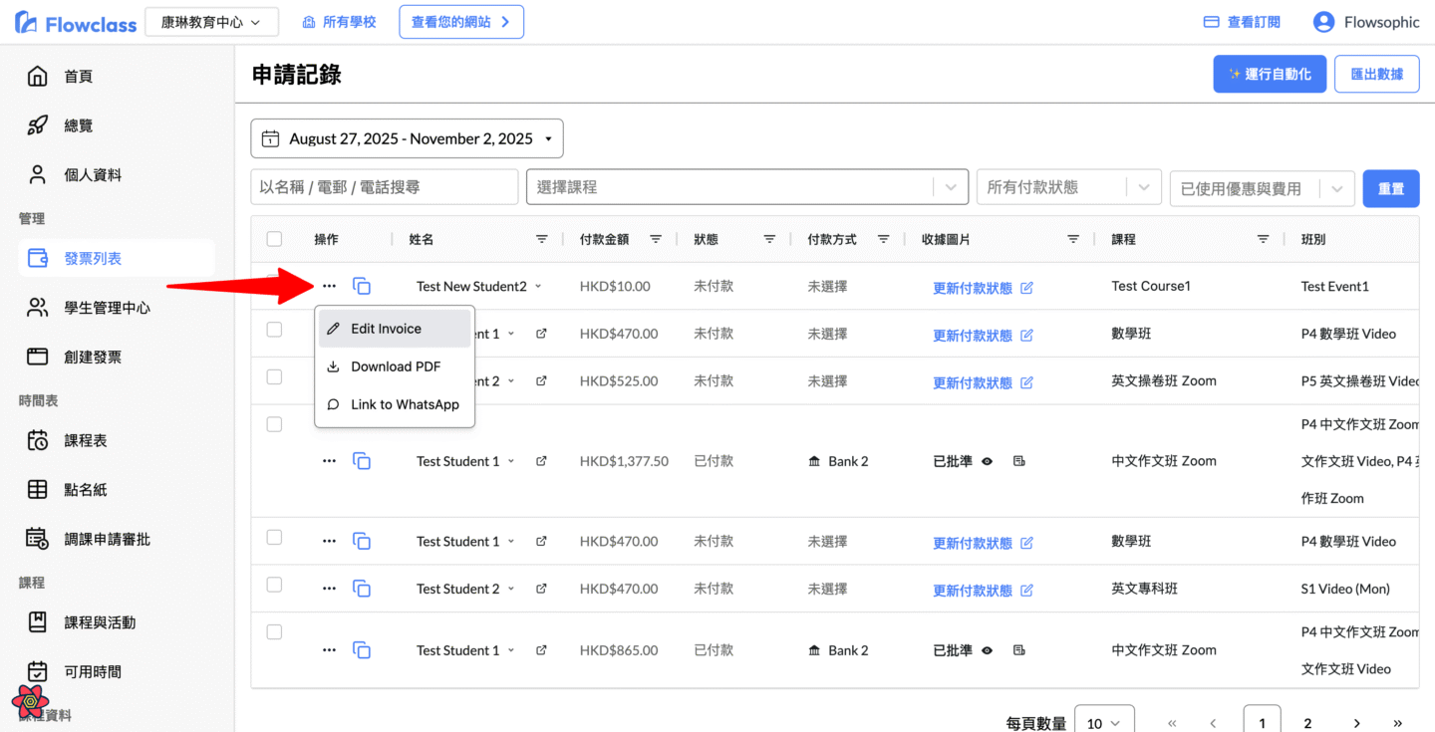The height and width of the screenshot is (732, 1435).
Task: Click receipt document icon in HKD$865.00 row
Action: [1018, 650]
